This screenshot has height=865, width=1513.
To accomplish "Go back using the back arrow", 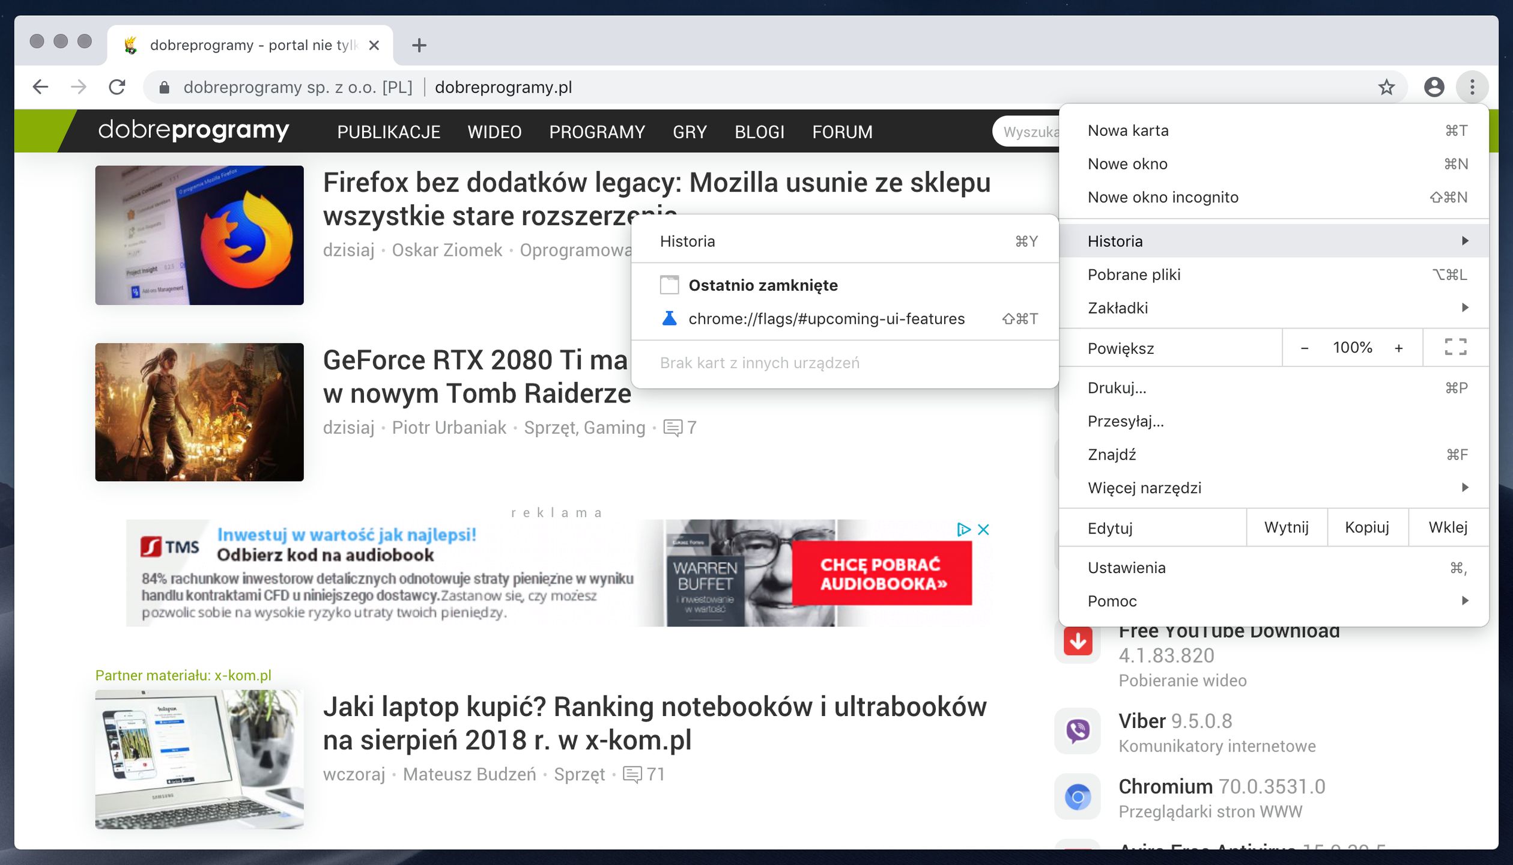I will [40, 87].
